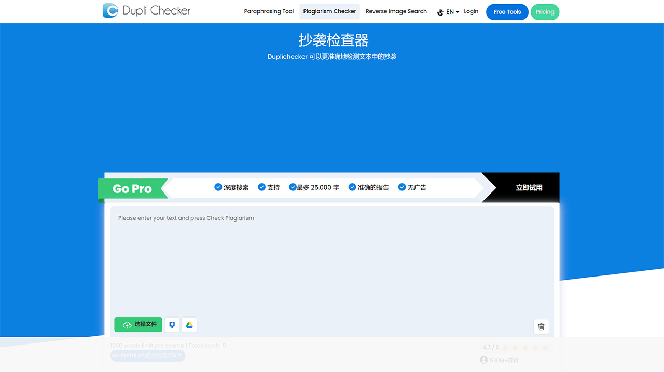Image resolution: width=664 pixels, height=372 pixels.
Task: Import text from Dropbox
Action: (172, 324)
